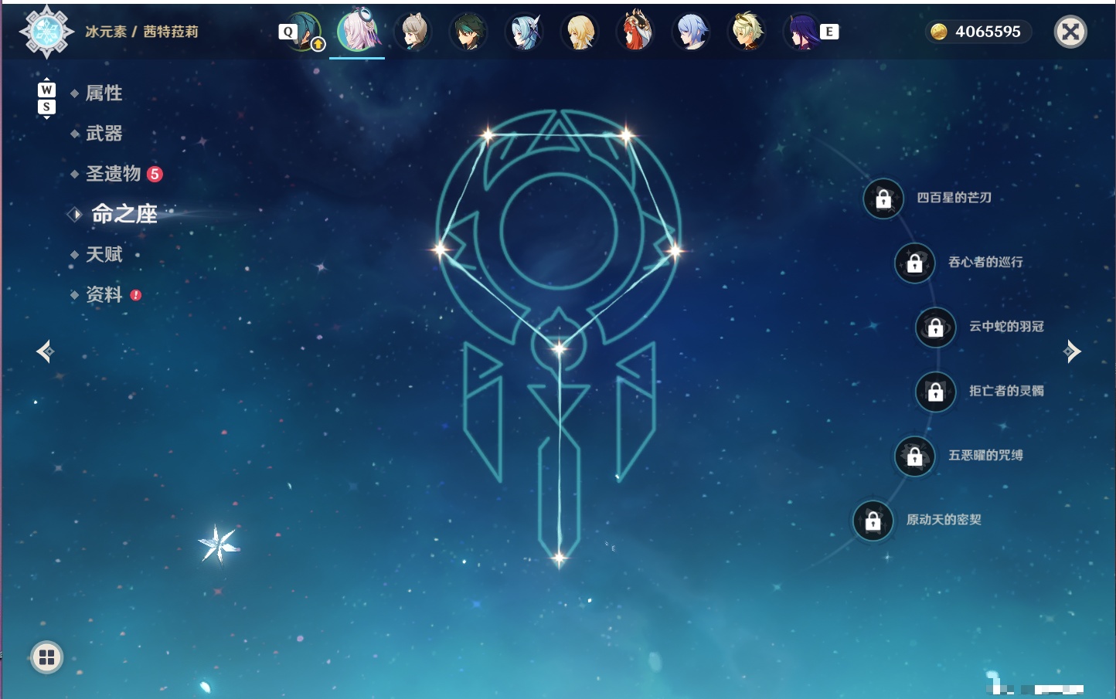Click the 五恶曜的咒缚 constellation label
This screenshot has height=699, width=1116.
(985, 455)
